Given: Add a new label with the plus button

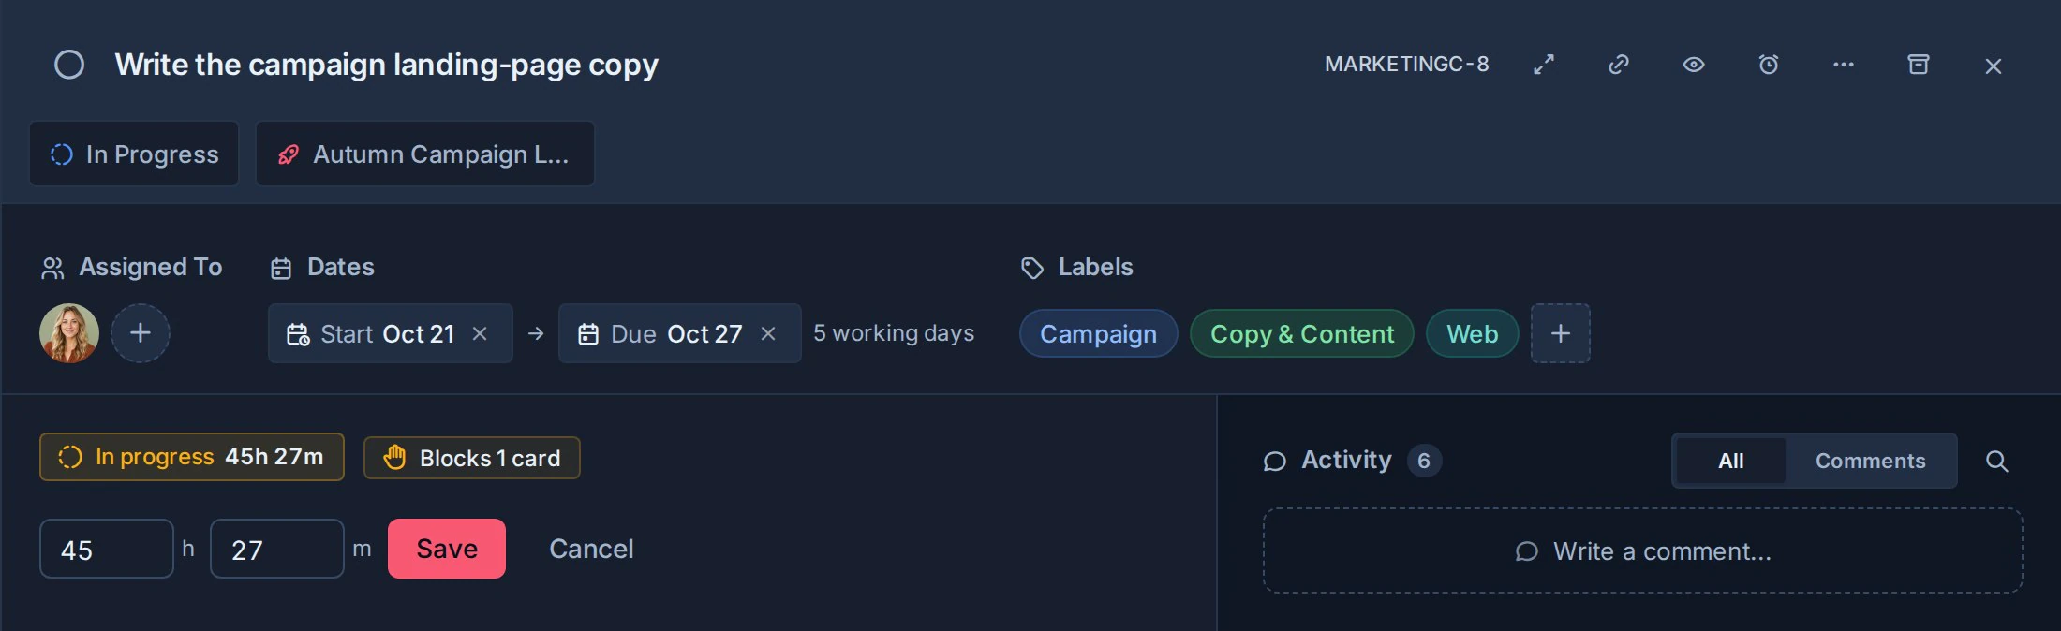Looking at the screenshot, I should click(1561, 333).
